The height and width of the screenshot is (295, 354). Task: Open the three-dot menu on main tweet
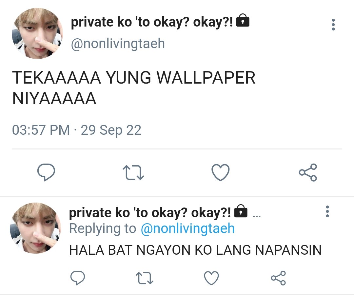(x=333, y=24)
